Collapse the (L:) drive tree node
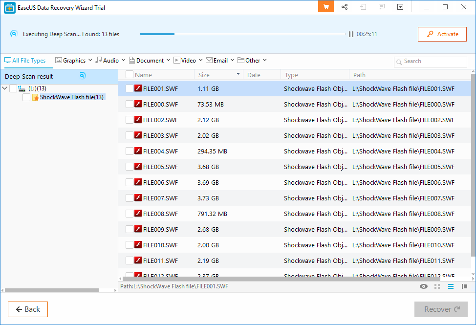 click(x=4, y=88)
